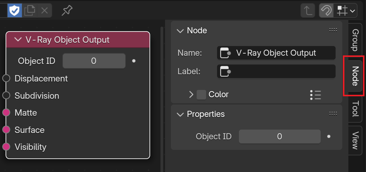
Task: Switch to the Group sidebar tab
Action: pyautogui.click(x=355, y=40)
